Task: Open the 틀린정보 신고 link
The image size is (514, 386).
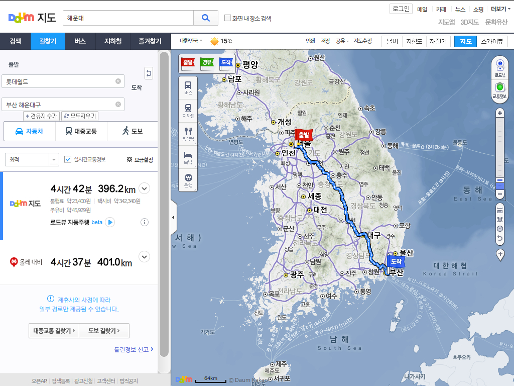Action: click(x=134, y=349)
